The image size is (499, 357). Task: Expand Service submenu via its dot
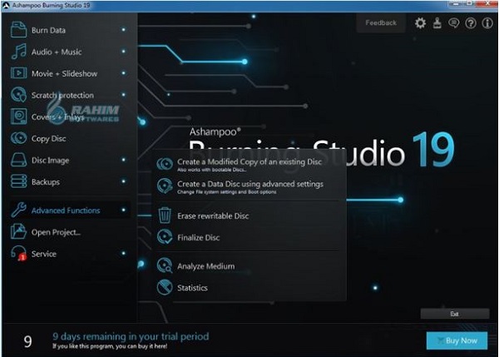point(123,253)
